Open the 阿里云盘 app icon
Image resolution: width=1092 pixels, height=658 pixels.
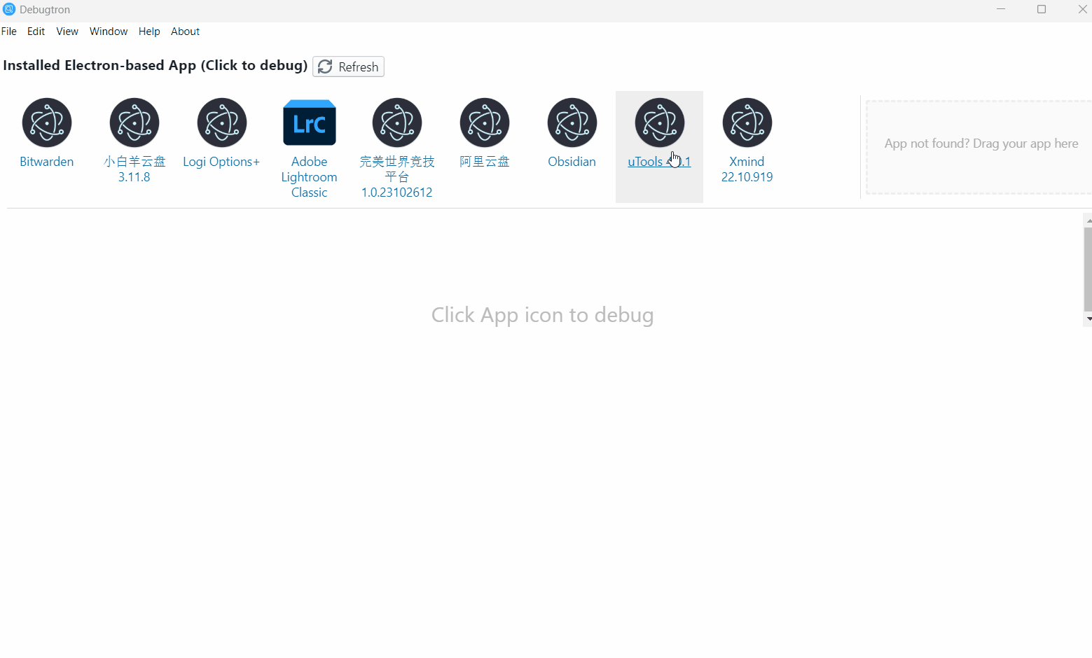pyautogui.click(x=485, y=122)
